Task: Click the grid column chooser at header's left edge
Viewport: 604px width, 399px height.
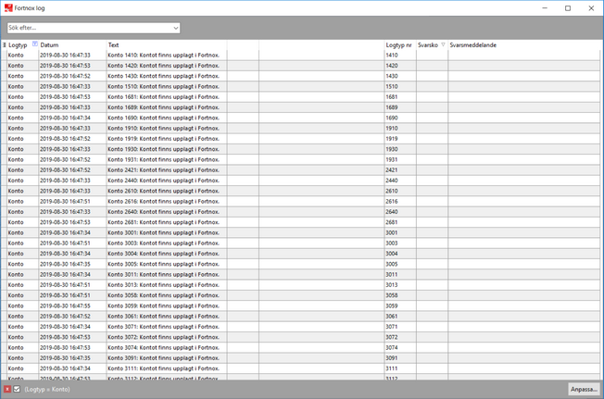Action: (4, 45)
